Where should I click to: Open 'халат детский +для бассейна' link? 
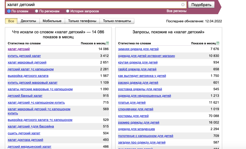[31, 126]
